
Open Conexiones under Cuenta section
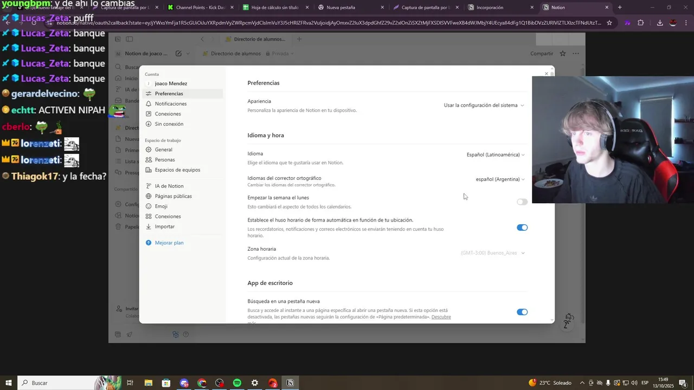(x=182, y=114)
